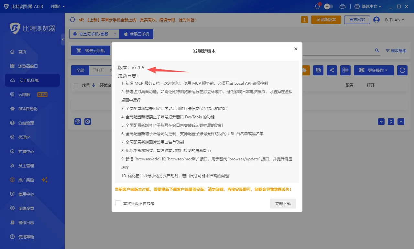Screen dimensions: 414x249
Task: Click the 打开 column header
Action: (371, 85)
